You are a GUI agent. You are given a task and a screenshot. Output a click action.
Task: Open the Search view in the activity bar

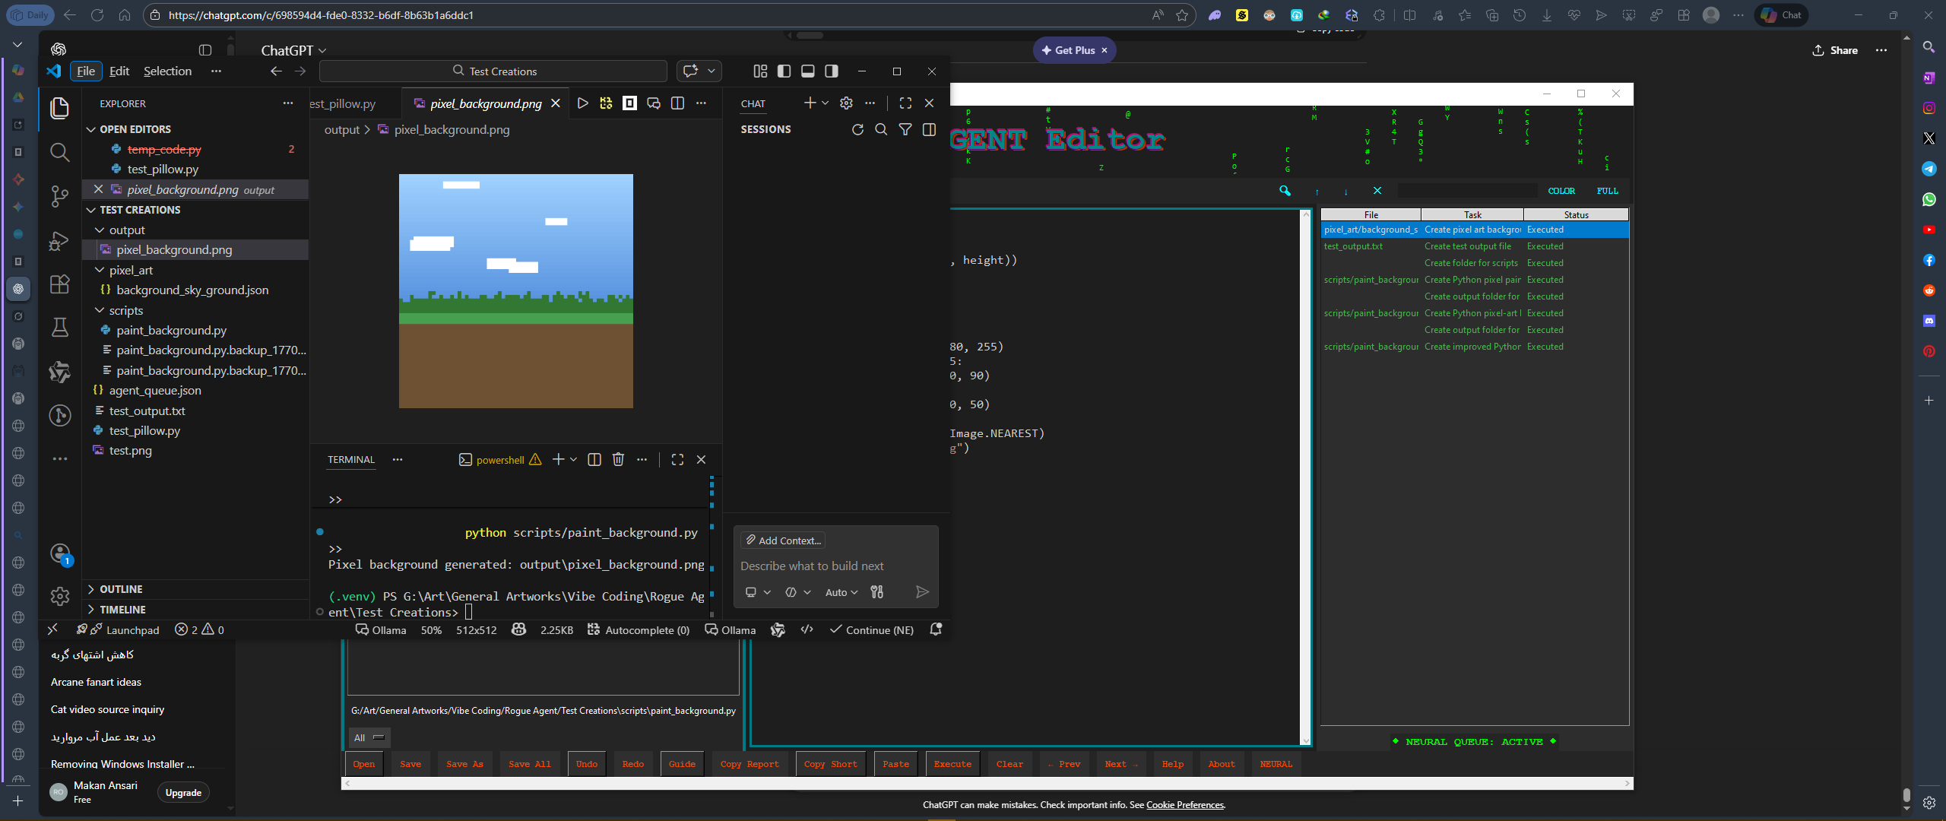[59, 152]
